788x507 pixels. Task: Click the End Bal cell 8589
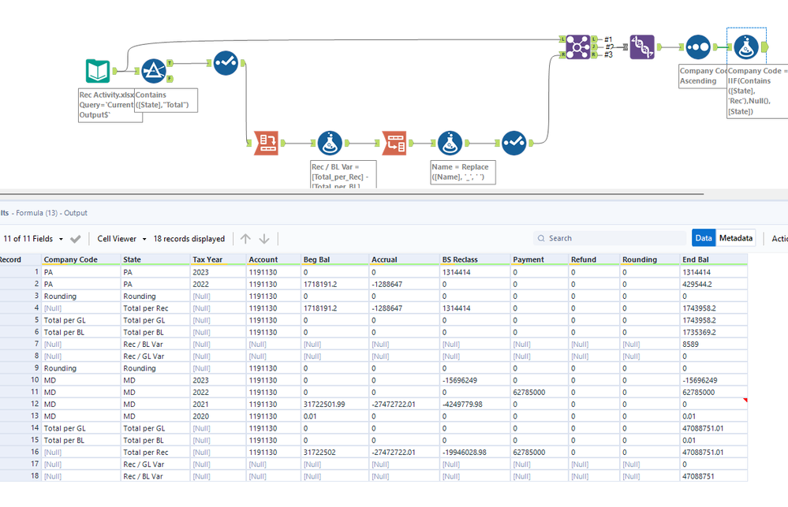coord(714,345)
